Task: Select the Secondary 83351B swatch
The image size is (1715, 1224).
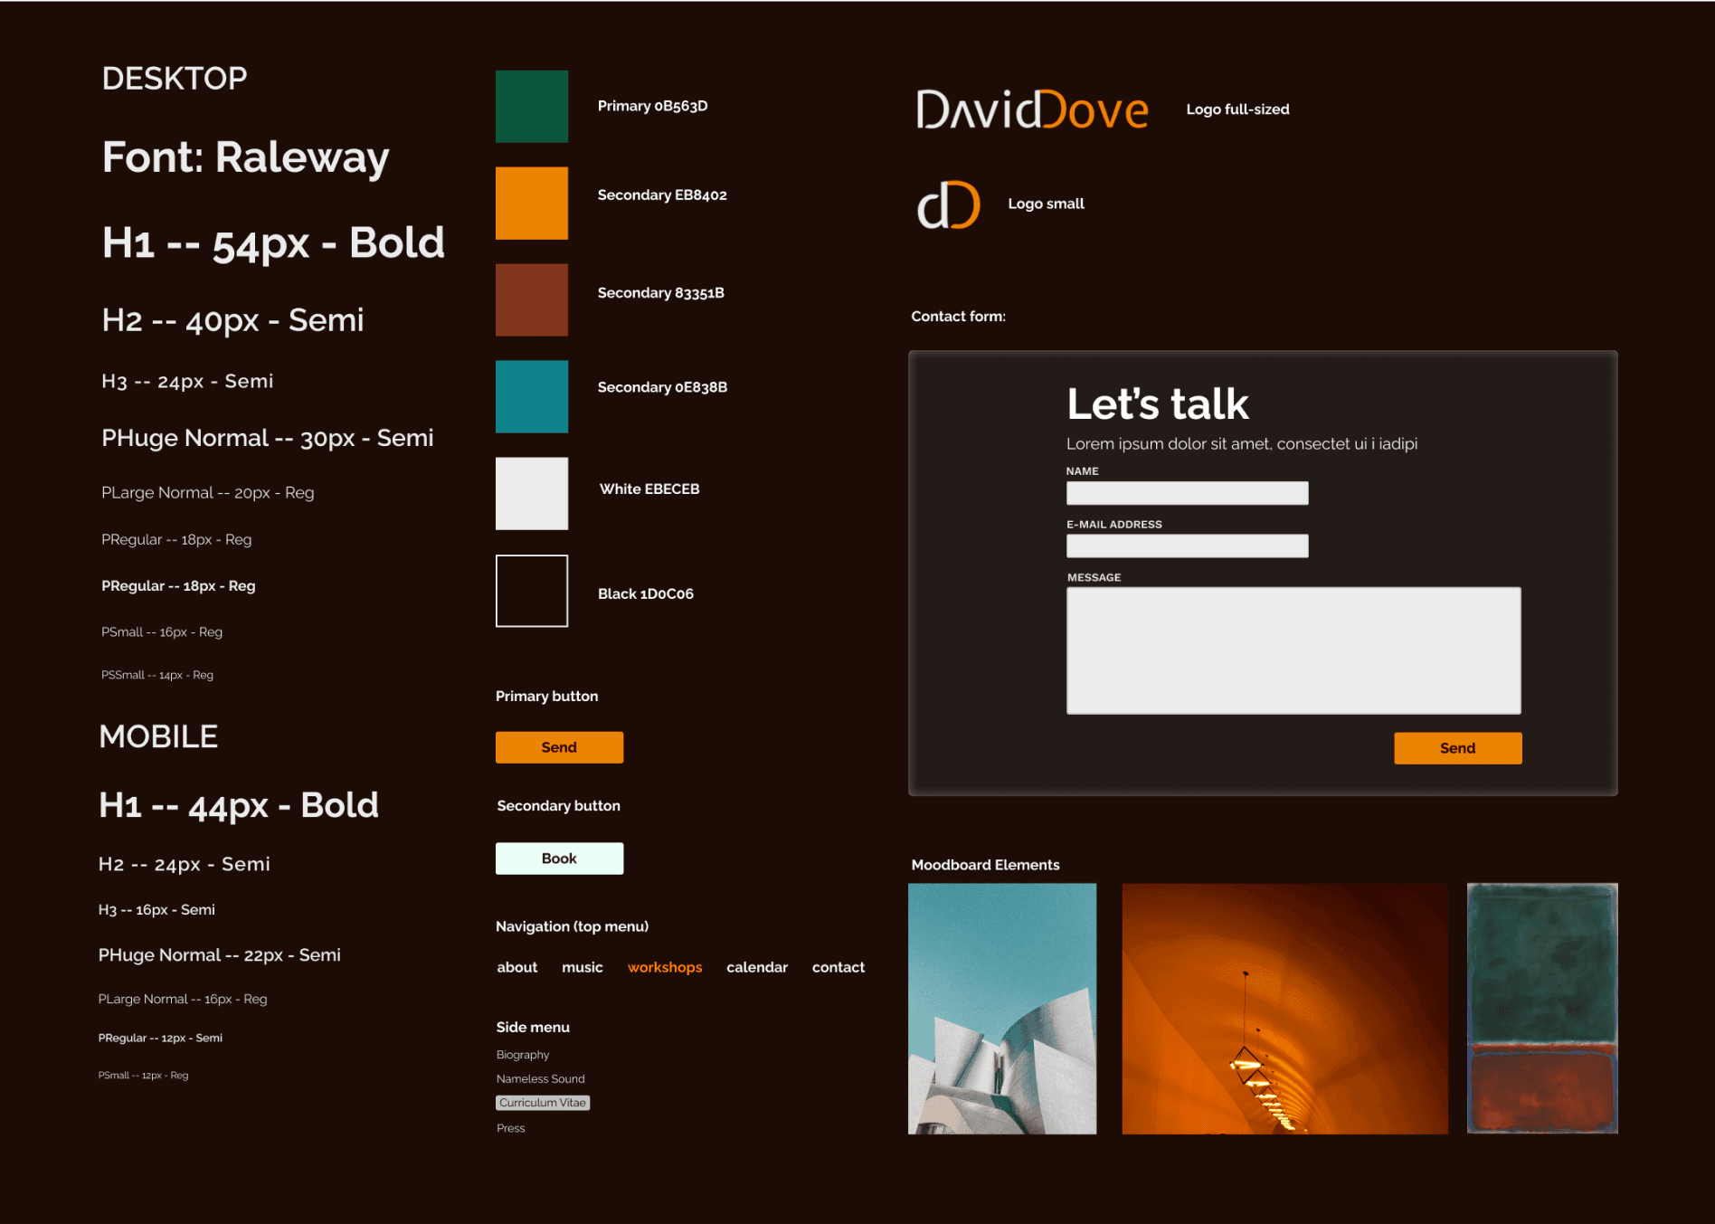Action: (x=531, y=299)
